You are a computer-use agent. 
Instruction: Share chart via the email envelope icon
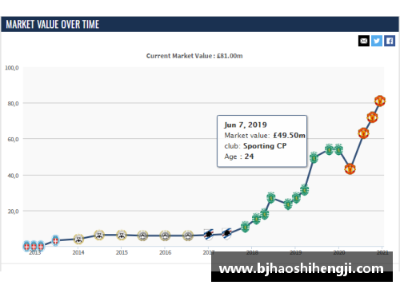point(364,41)
